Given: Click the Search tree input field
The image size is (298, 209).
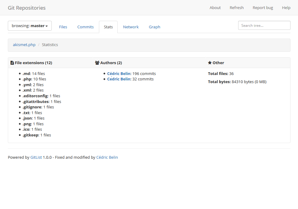Looking at the screenshot, I should pos(264,25).
